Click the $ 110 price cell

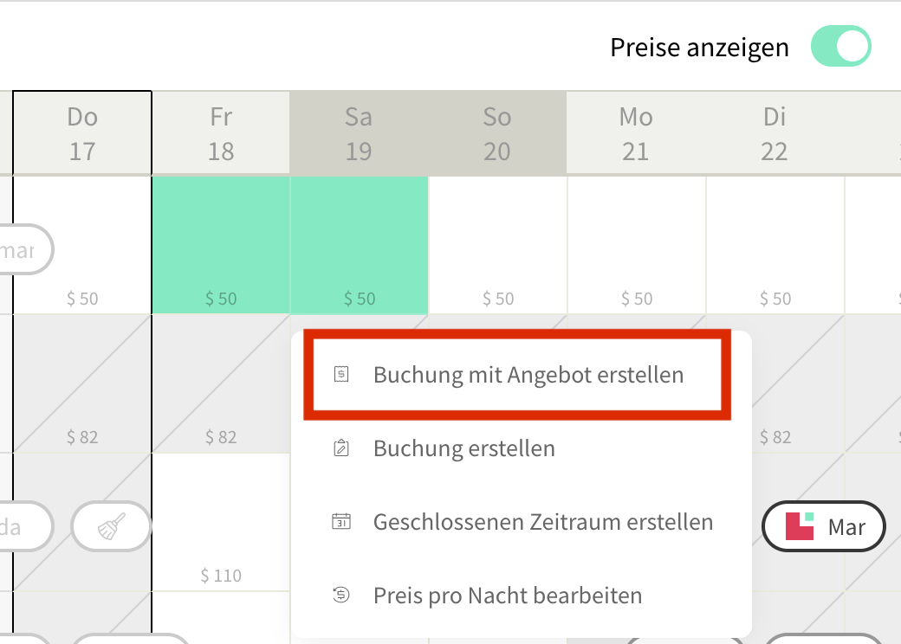pyautogui.click(x=221, y=522)
